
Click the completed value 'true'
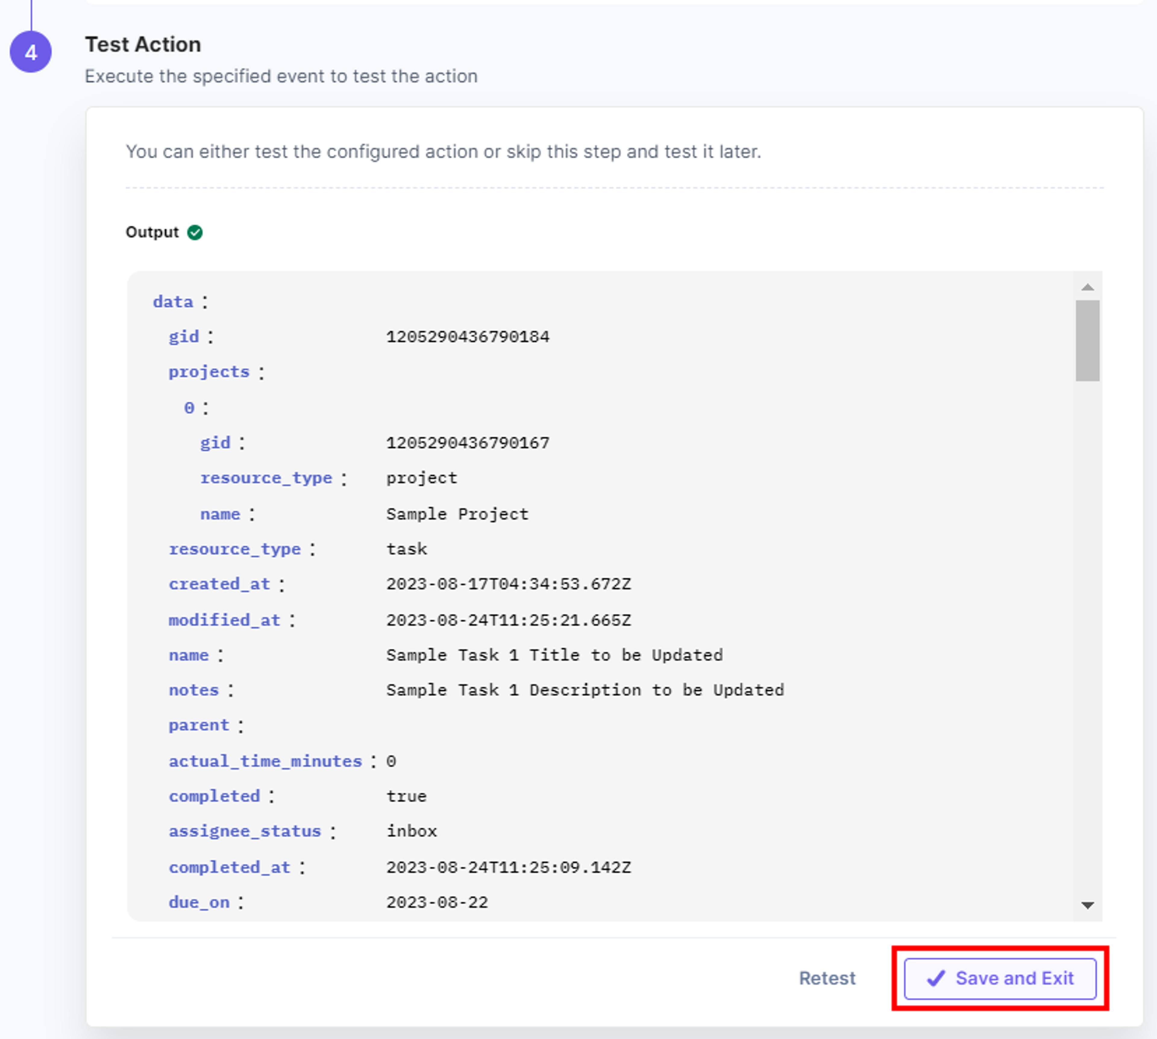[x=406, y=796]
